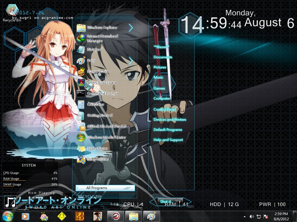Expand hidden icons in the system tray
This screenshot has width=297, height=222.
click(x=244, y=216)
